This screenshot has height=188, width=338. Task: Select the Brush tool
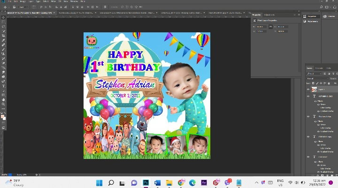click(3, 49)
